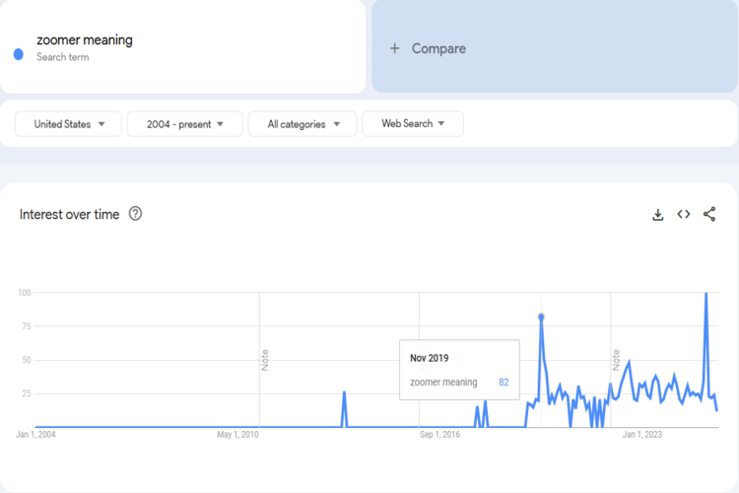
Task: Open help for Interest over time
Action: (135, 214)
